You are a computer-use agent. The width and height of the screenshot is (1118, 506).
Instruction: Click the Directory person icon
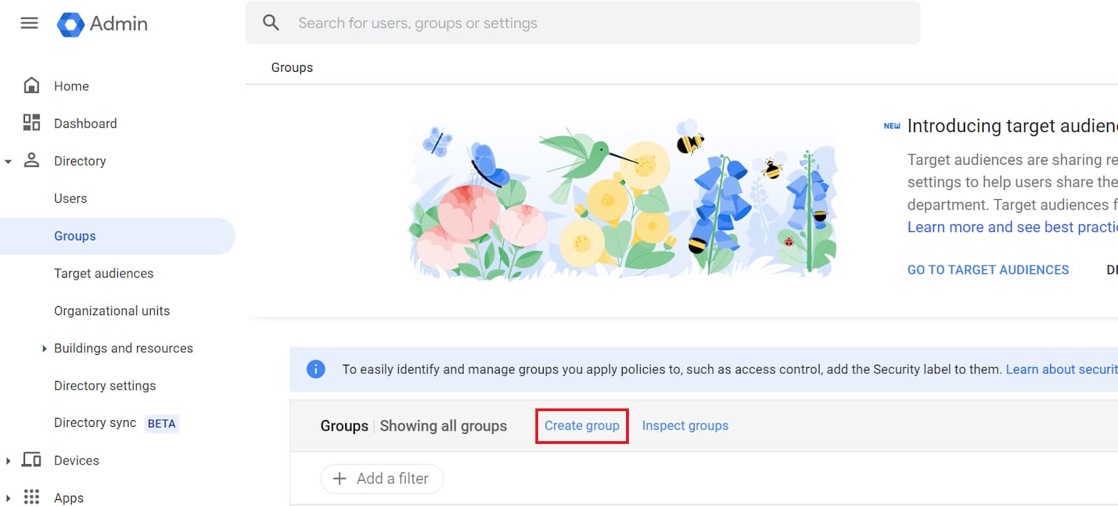tap(31, 160)
